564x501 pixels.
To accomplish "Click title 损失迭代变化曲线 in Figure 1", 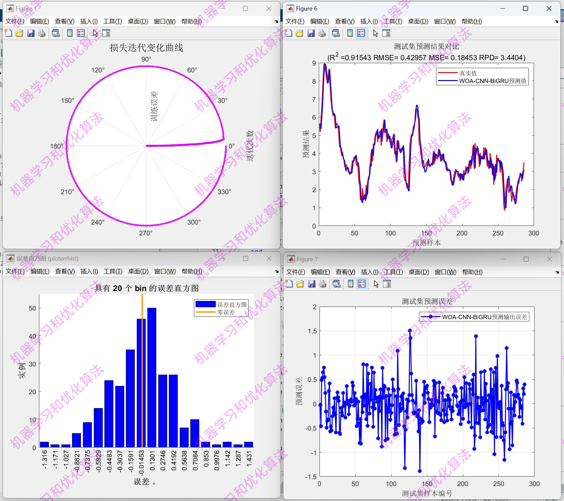I will 146,48.
